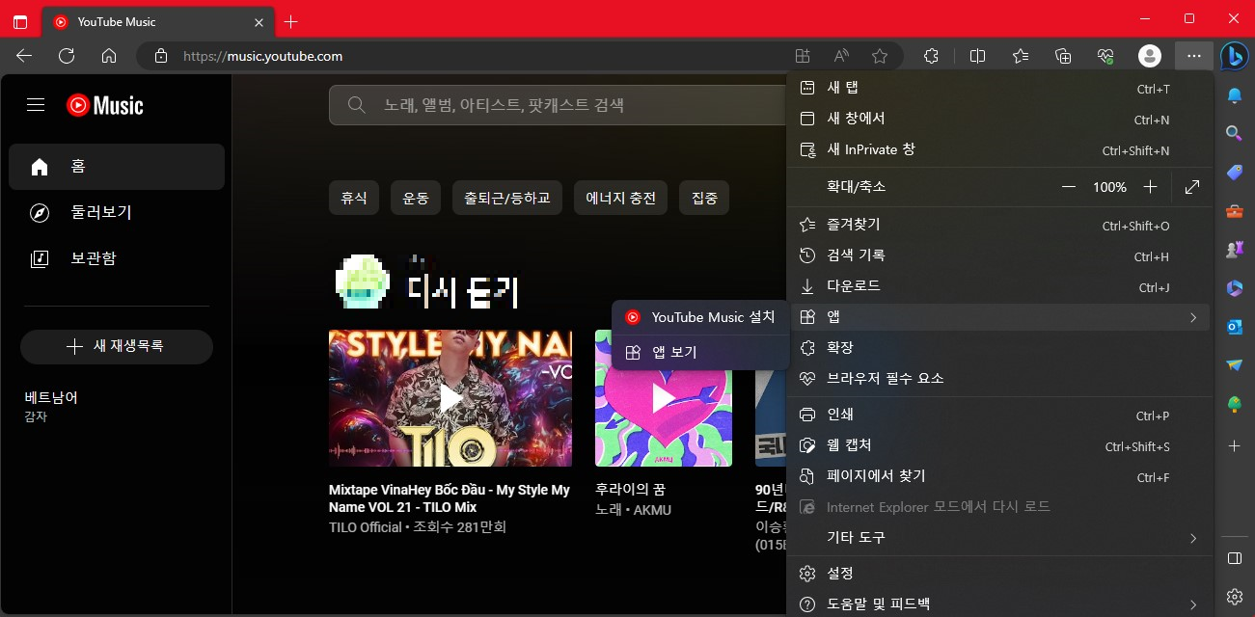Open 검색 기록 menu item
Screen dimensions: 1255x617
coord(999,256)
